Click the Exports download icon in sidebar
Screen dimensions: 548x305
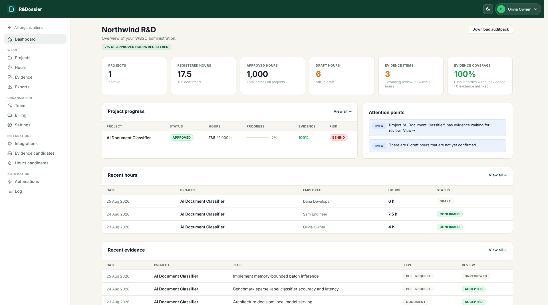pos(10,87)
